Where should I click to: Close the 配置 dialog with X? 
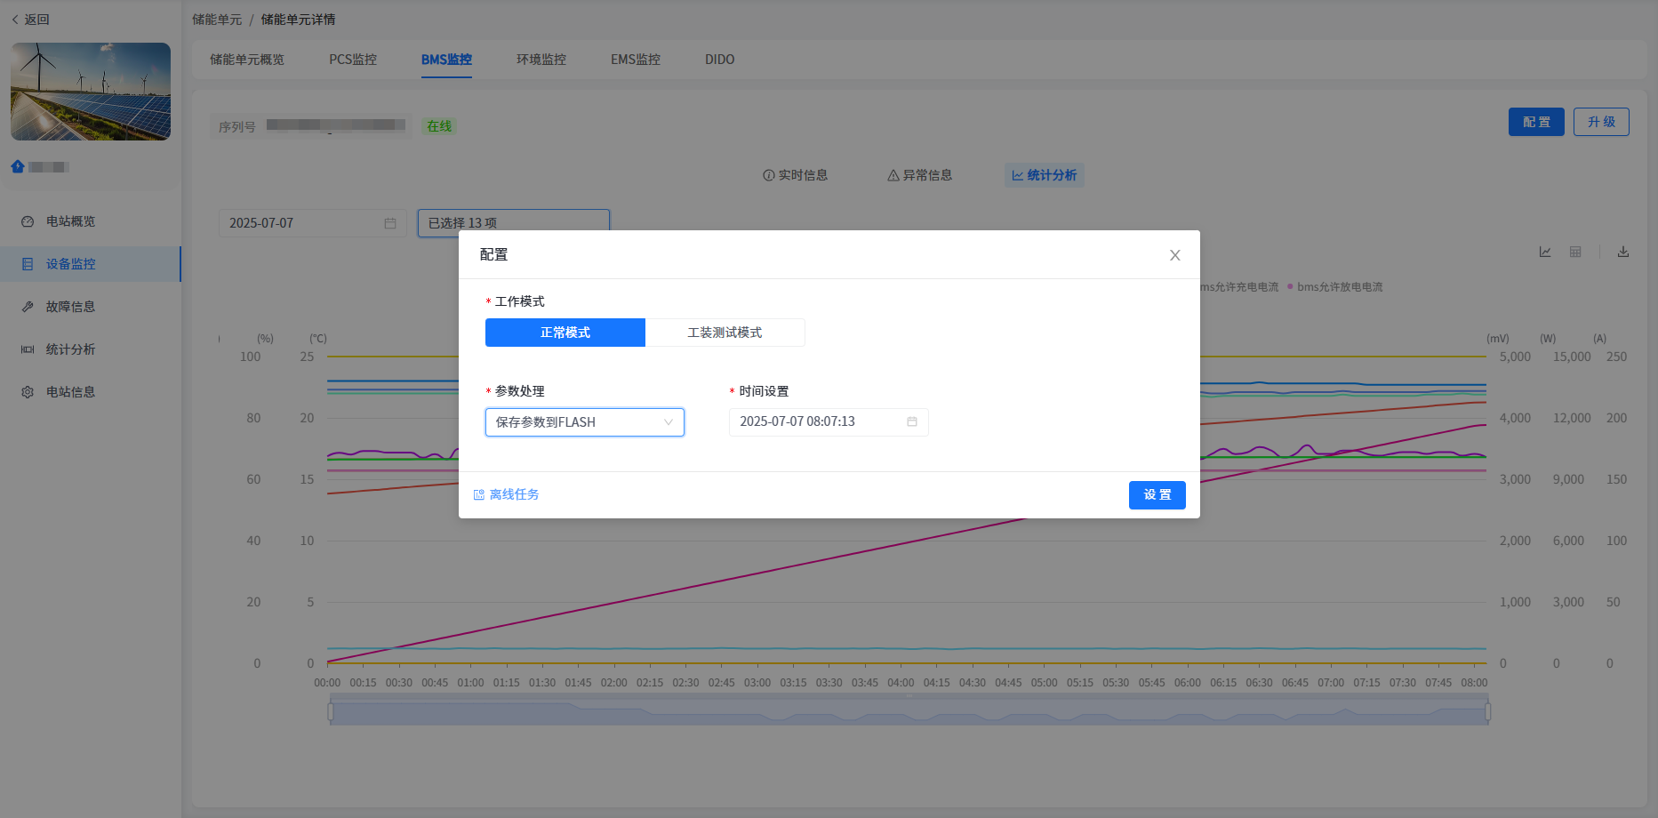tap(1174, 255)
